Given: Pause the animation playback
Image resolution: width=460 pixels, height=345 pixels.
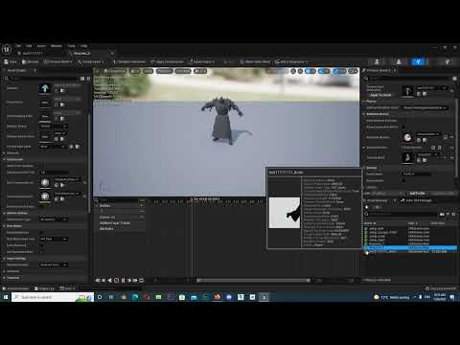Looking at the screenshot, I should [x=123, y=281].
